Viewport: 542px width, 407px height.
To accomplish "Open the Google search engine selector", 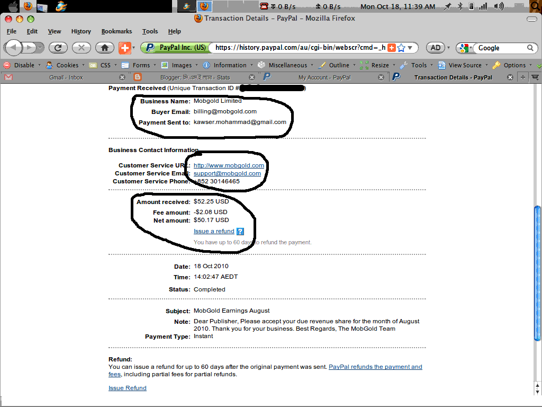I will [465, 48].
